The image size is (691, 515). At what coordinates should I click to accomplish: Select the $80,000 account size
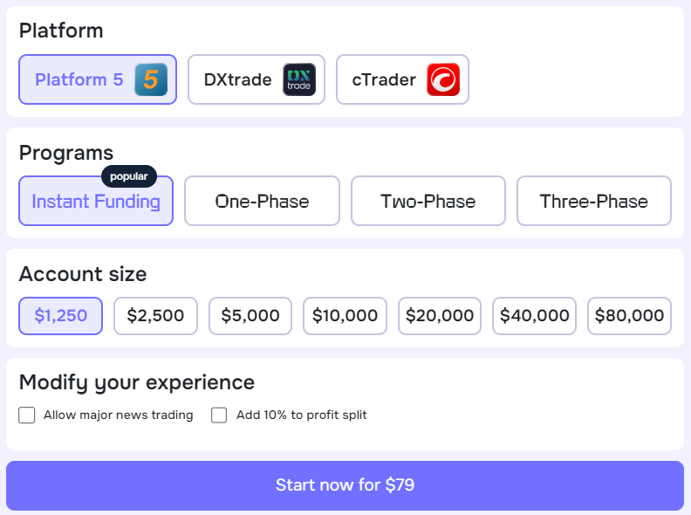point(629,316)
